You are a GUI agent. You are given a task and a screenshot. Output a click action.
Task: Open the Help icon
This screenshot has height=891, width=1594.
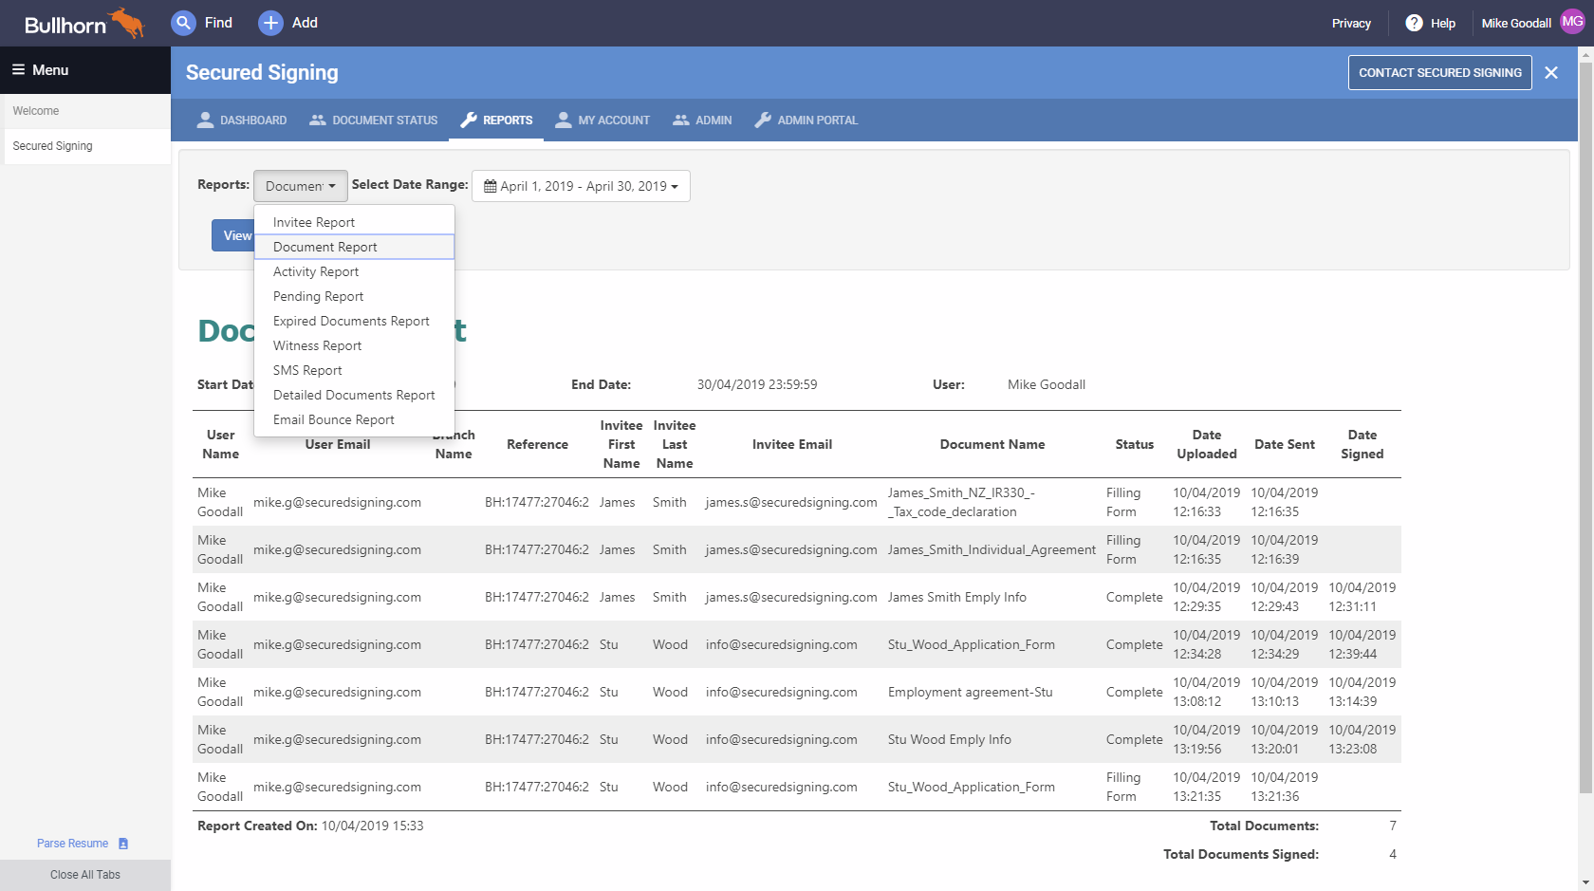[x=1413, y=23]
